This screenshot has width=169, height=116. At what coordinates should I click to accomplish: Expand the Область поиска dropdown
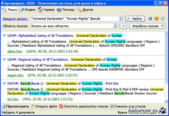tap(115, 26)
